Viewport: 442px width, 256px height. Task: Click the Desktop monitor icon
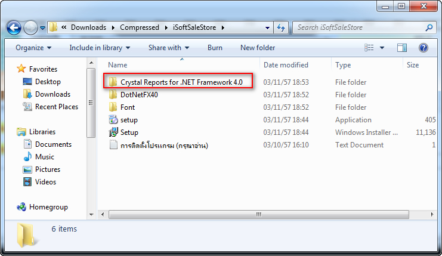click(x=27, y=82)
